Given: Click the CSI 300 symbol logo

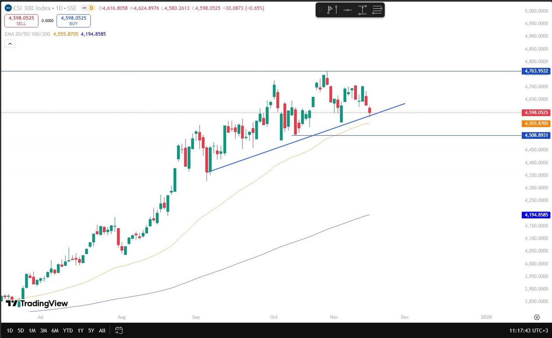Looking at the screenshot, I should pyautogui.click(x=8, y=8).
